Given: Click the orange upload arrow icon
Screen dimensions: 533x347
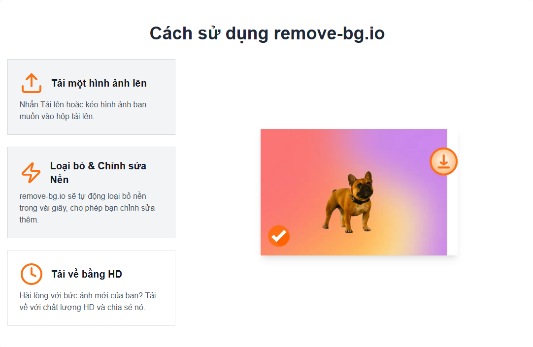Looking at the screenshot, I should pos(31,83).
